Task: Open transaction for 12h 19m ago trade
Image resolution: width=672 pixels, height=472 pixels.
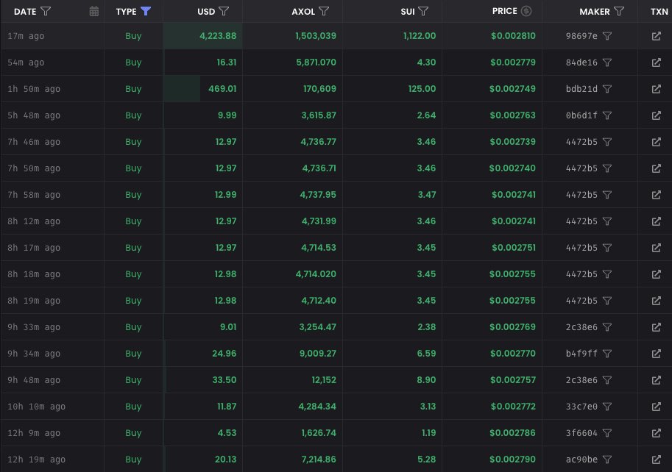Action: [656, 460]
